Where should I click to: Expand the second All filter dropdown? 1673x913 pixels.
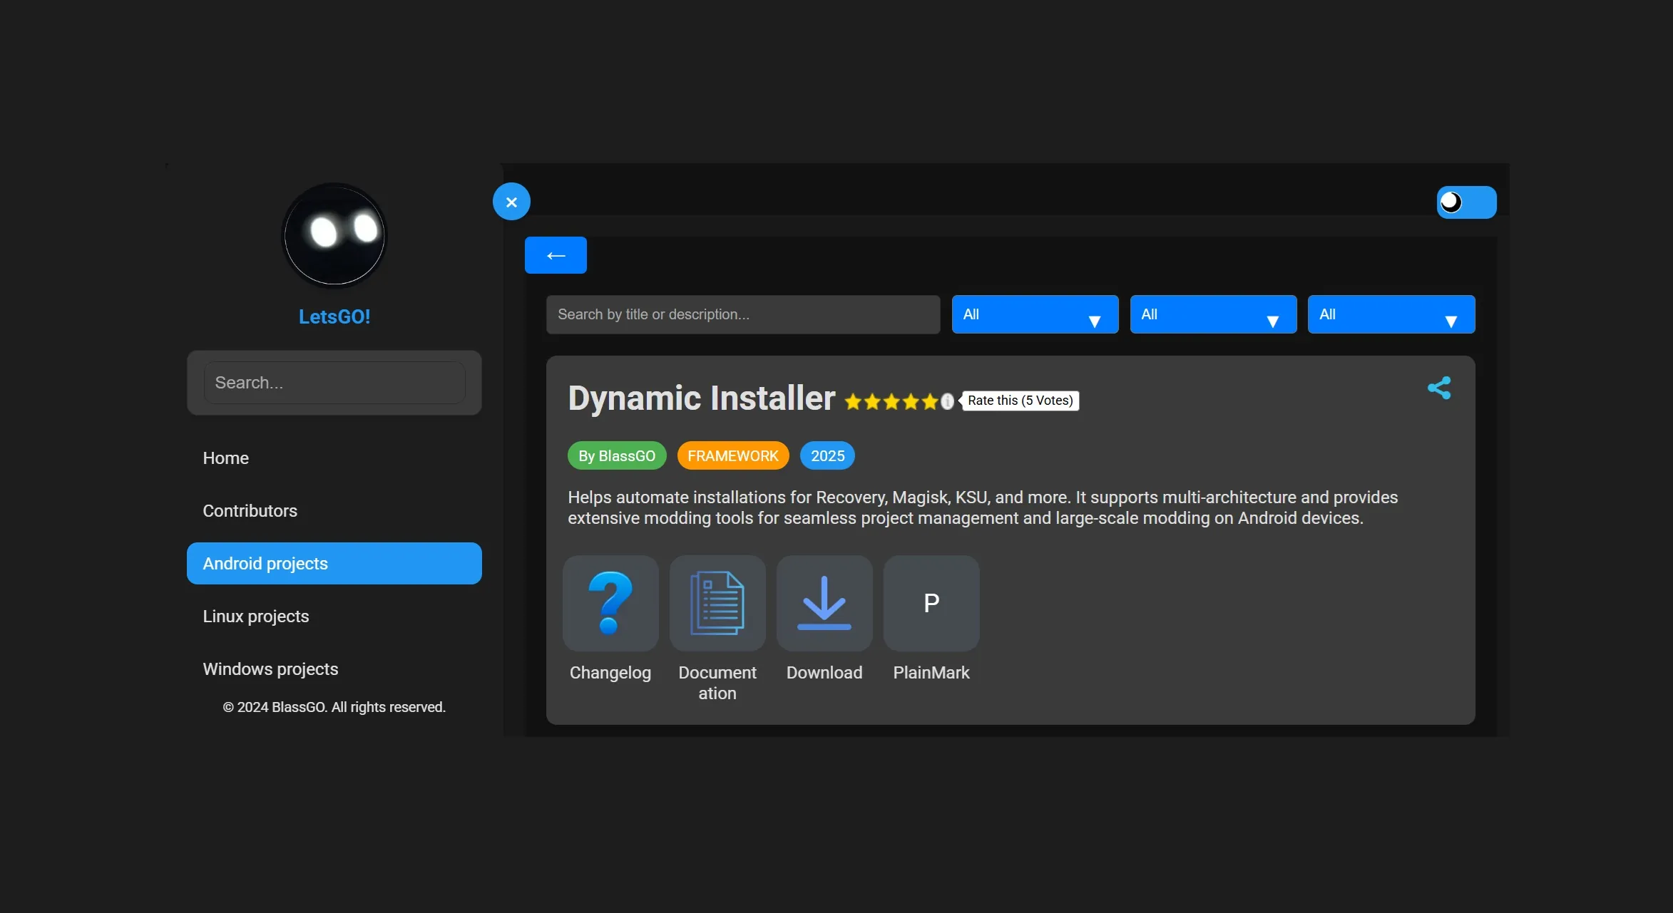point(1212,314)
